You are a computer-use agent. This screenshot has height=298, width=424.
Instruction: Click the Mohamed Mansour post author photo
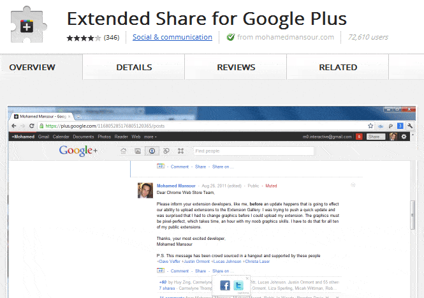point(145,190)
